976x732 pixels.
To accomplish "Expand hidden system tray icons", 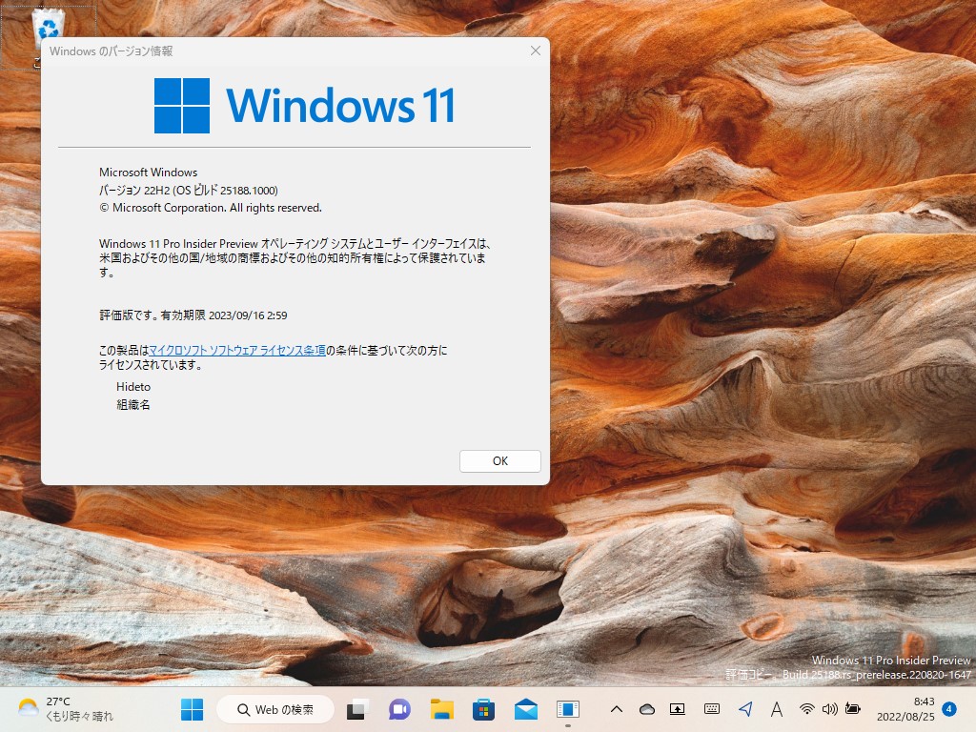I will (x=617, y=709).
